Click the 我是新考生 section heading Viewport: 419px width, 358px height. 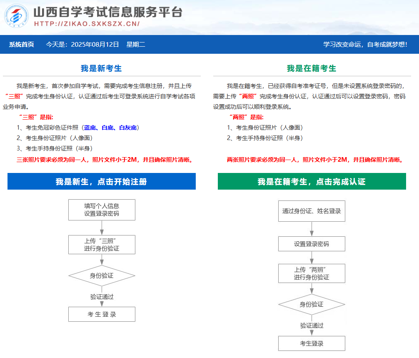[x=101, y=68]
